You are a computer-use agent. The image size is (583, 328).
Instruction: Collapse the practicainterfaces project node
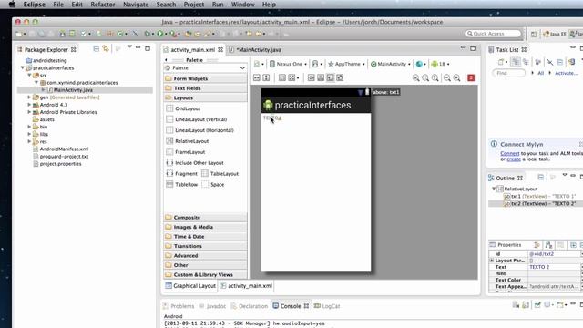(x=23, y=67)
